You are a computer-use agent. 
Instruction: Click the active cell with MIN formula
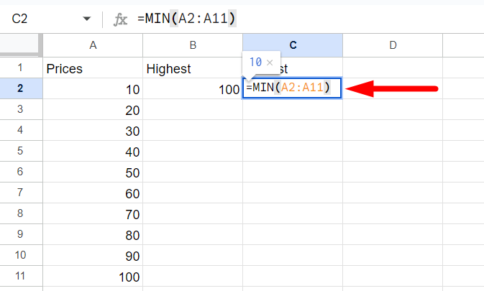(293, 88)
